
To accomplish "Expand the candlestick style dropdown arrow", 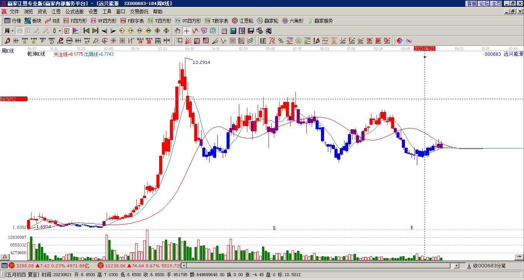I will coord(60,31).
